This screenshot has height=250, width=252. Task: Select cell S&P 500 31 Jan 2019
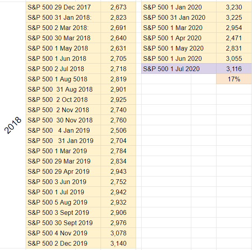63,141
